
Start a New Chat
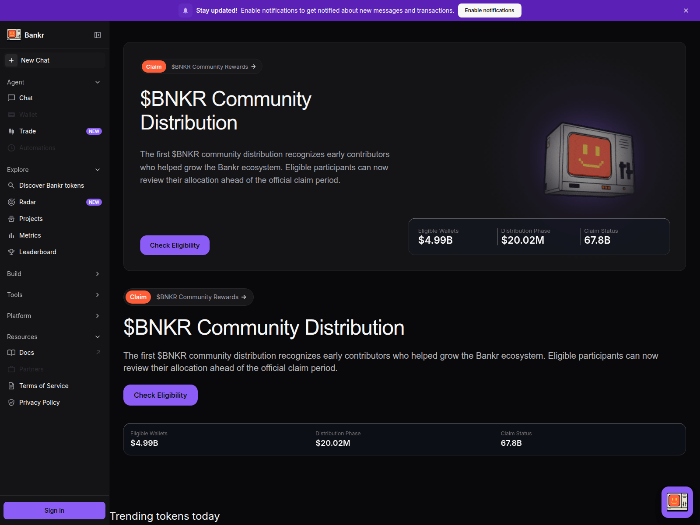[x=54, y=60]
